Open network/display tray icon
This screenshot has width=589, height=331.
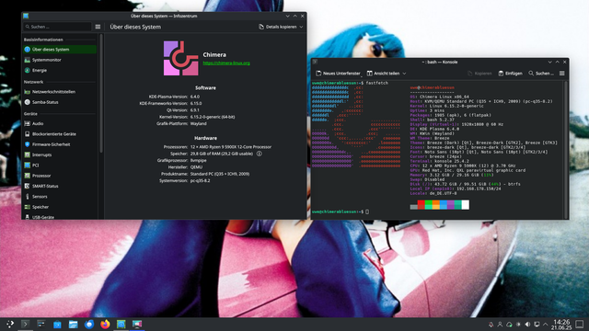pos(537,325)
